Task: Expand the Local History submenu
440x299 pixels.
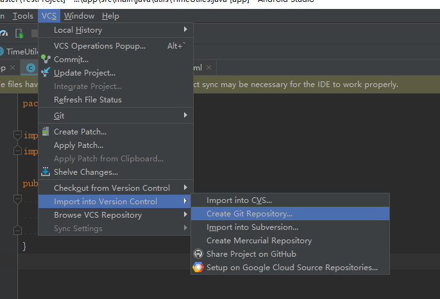Action: [115, 29]
